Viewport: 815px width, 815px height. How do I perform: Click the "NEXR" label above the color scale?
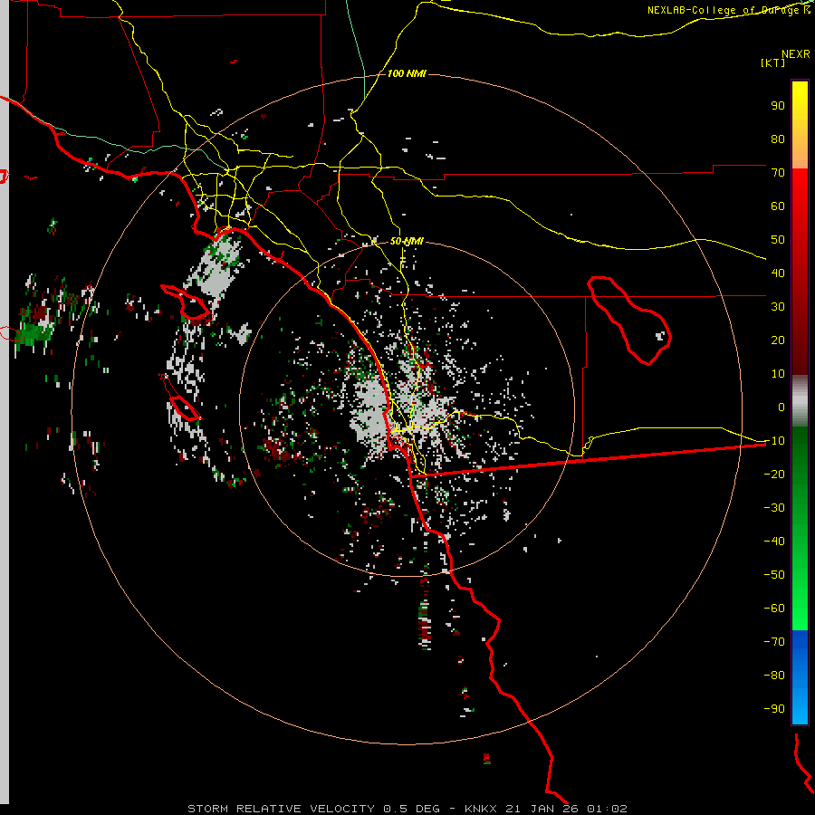click(x=796, y=53)
